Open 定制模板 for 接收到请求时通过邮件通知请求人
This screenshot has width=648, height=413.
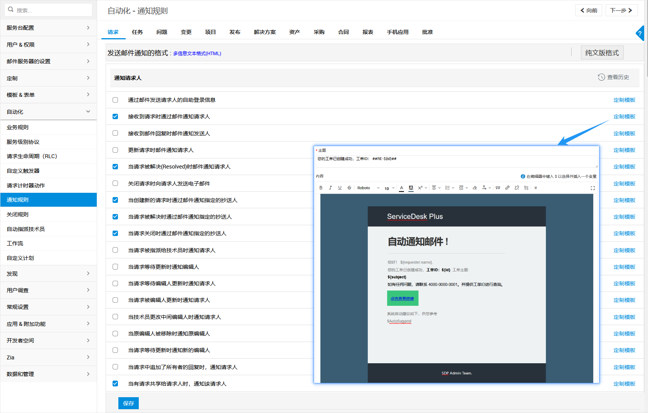coord(624,116)
